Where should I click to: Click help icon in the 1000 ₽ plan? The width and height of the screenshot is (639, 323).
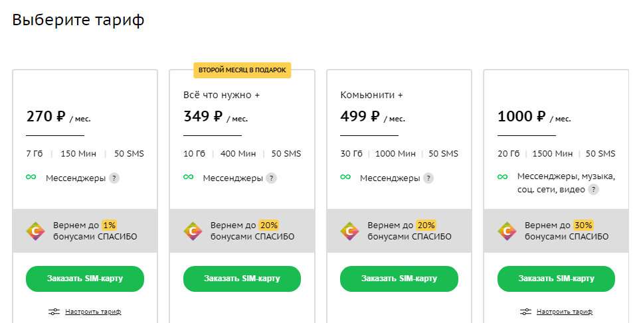pyautogui.click(x=593, y=190)
